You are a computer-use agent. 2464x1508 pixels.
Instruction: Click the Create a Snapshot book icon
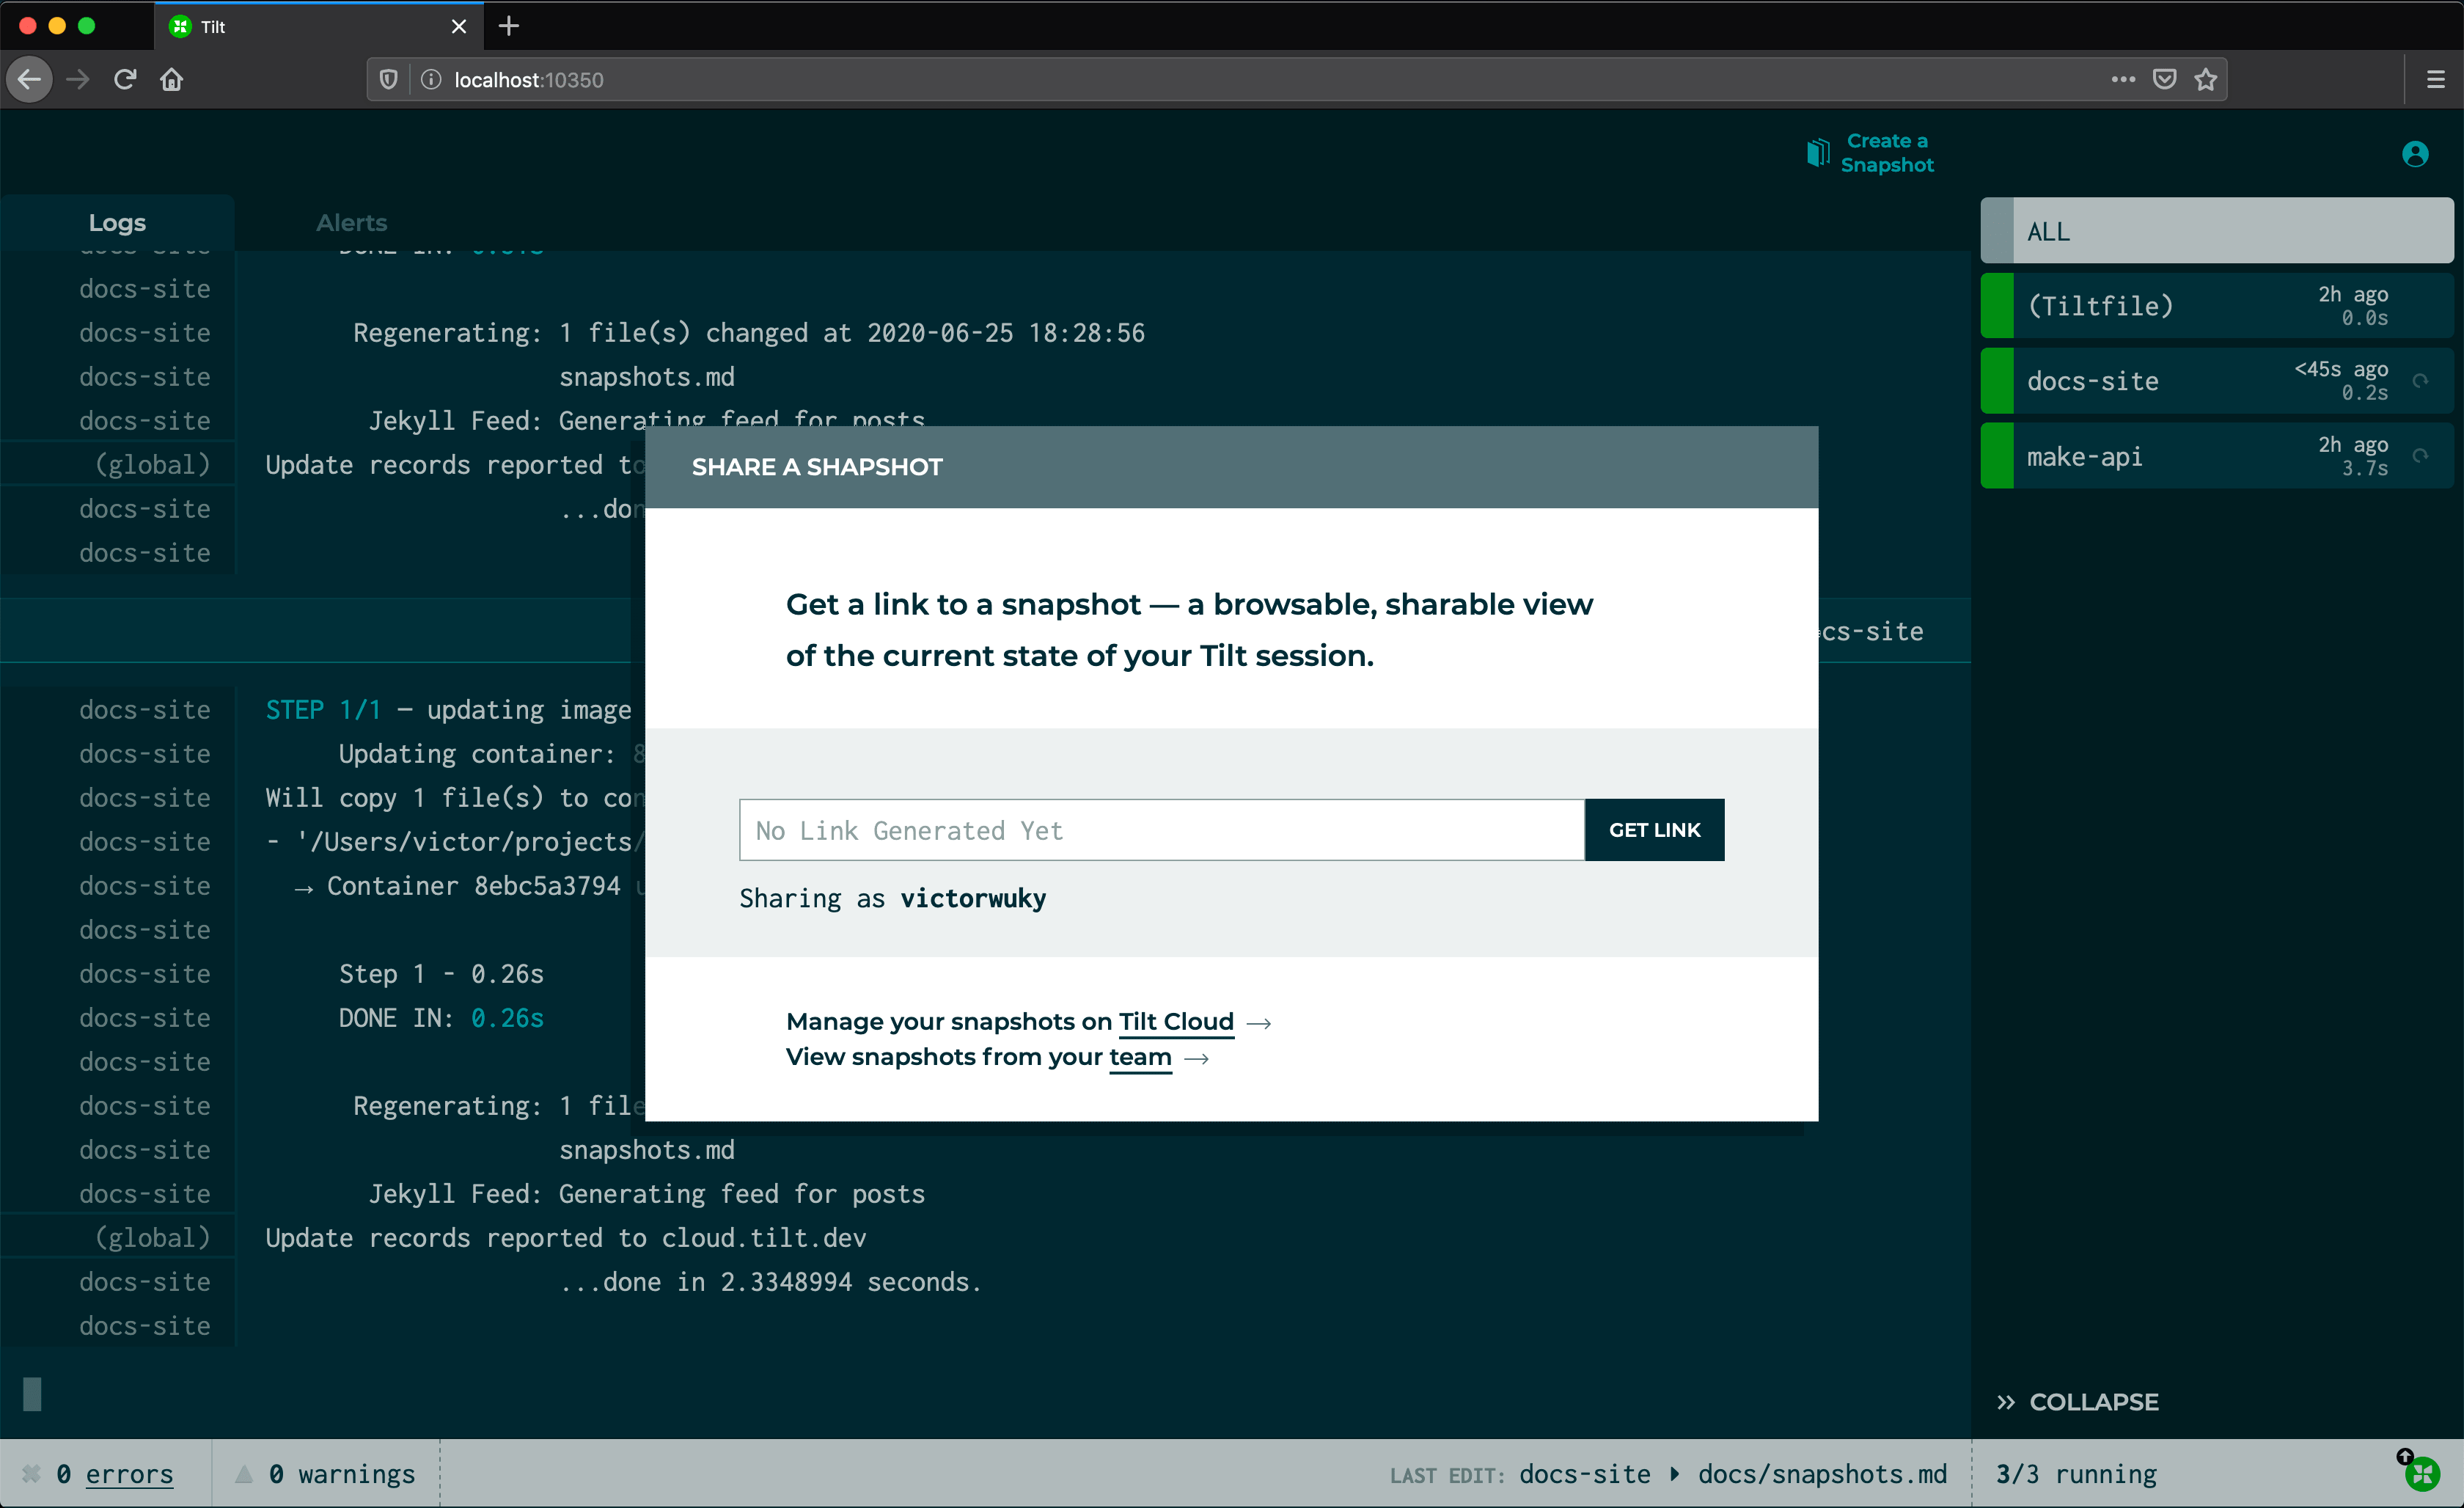(x=1818, y=153)
